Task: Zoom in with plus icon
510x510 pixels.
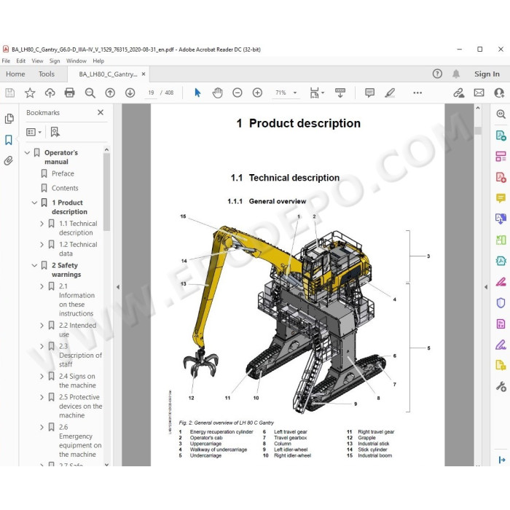Action: tap(257, 93)
